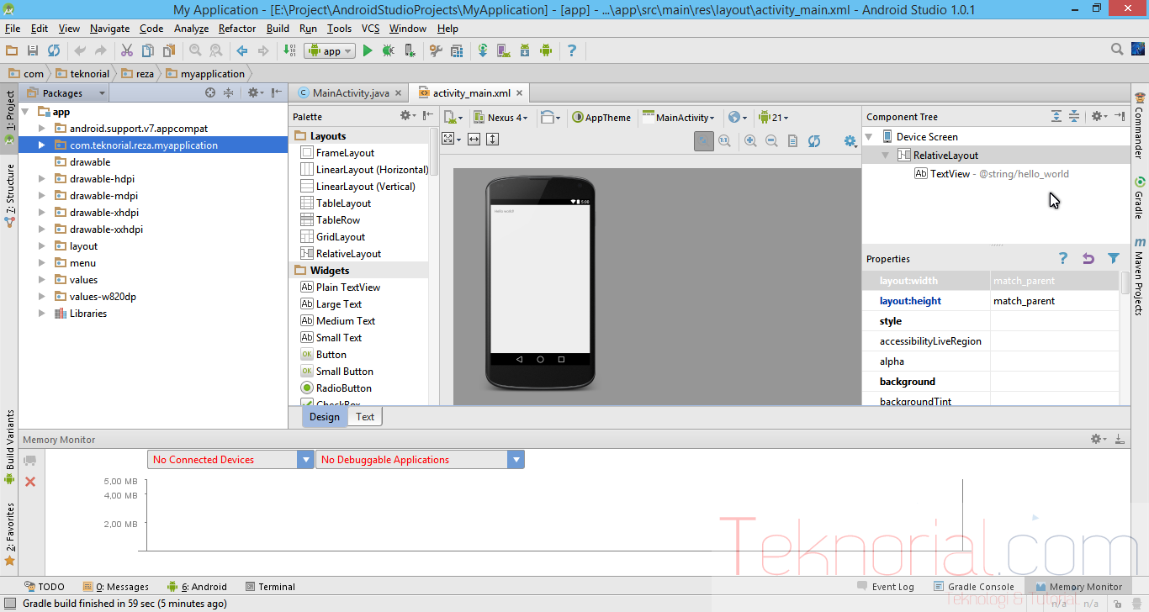Open the Event Log panel
The height and width of the screenshot is (612, 1149).
coord(886,587)
